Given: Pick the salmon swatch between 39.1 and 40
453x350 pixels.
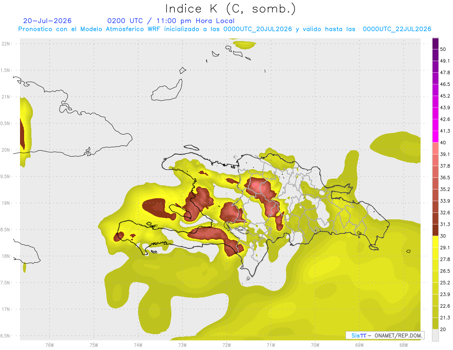Looking at the screenshot, I should pos(435,148).
